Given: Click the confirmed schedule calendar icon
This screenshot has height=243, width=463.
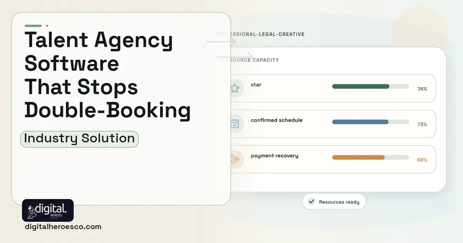Looking at the screenshot, I should click(235, 124).
